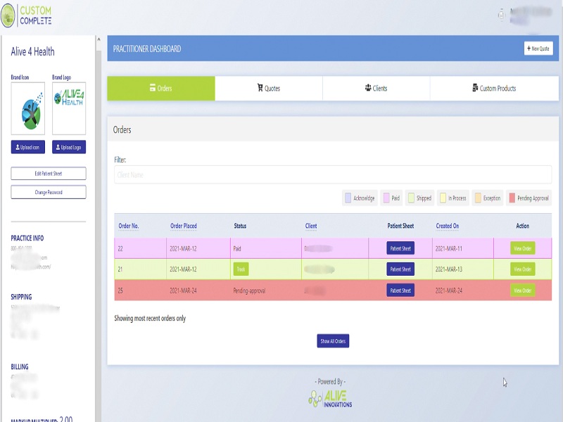Click Show All Orders button

(x=333, y=341)
